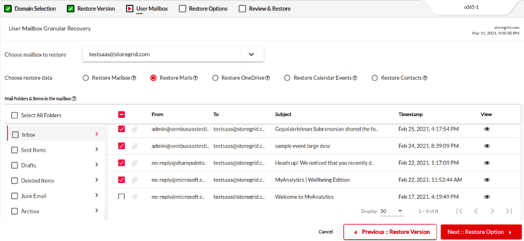Viewport: 524px width, 241px height.
Task: Switch to the o365-1 tab
Action: pos(471,8)
